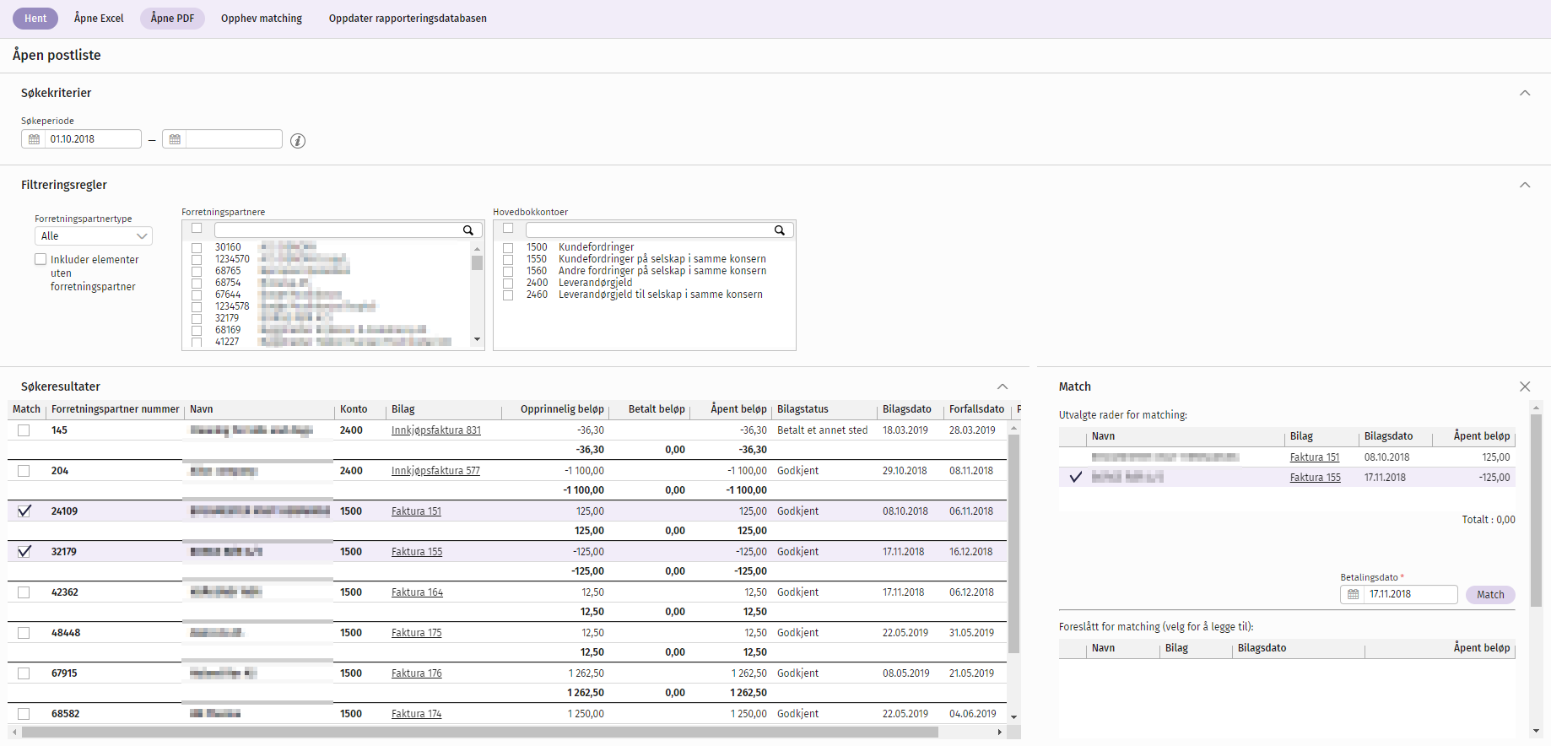
Task: Check account 1500 Kundefordringer
Action: point(508,248)
